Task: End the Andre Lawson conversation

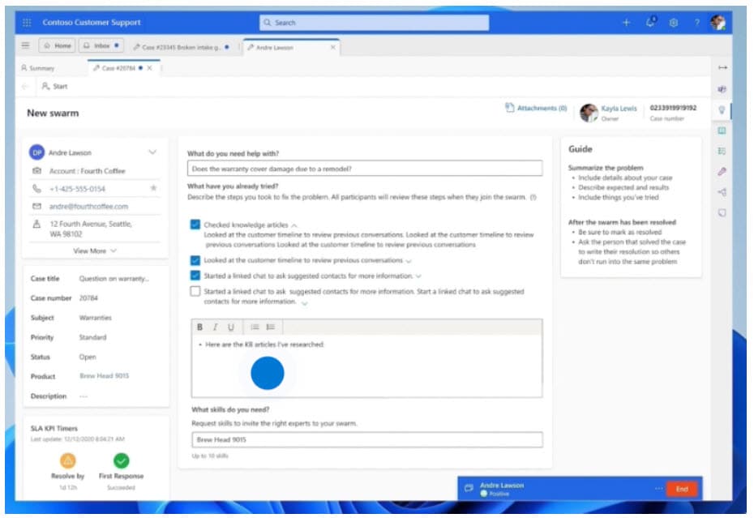Action: 682,489
